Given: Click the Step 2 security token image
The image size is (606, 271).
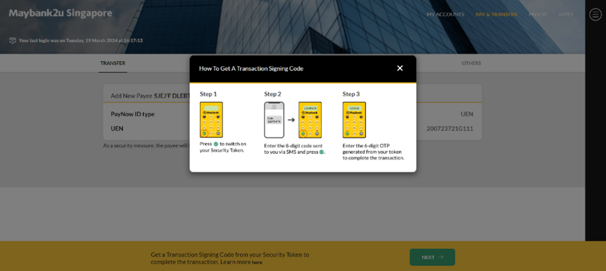Looking at the screenshot, I should pos(310,119).
